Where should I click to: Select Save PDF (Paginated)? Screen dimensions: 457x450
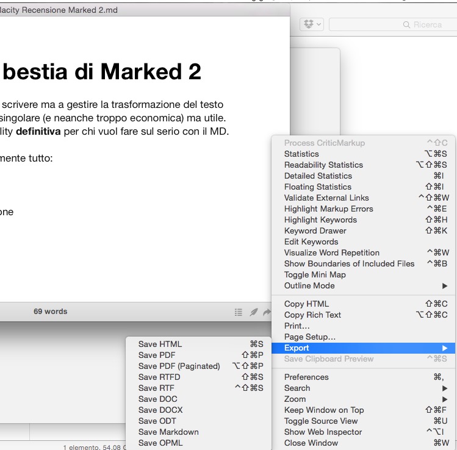click(198, 366)
